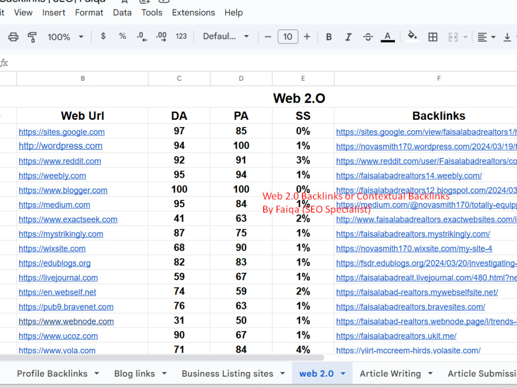The image size is (517, 388).
Task: Open faisalabadrealtors.bravesites.com backlink
Action: 410,307
